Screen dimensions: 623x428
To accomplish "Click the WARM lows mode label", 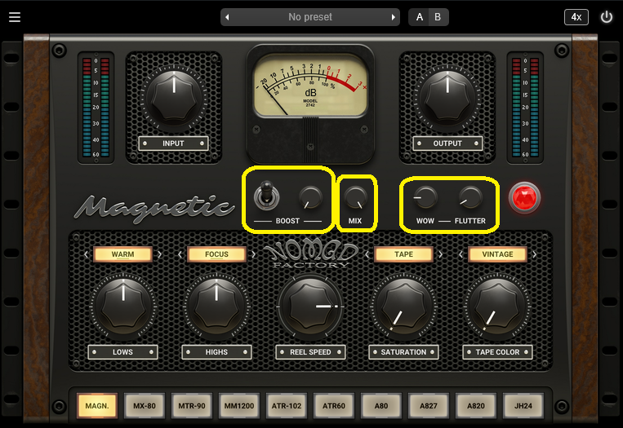I will [x=122, y=254].
